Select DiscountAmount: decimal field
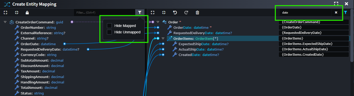 [42, 66]
